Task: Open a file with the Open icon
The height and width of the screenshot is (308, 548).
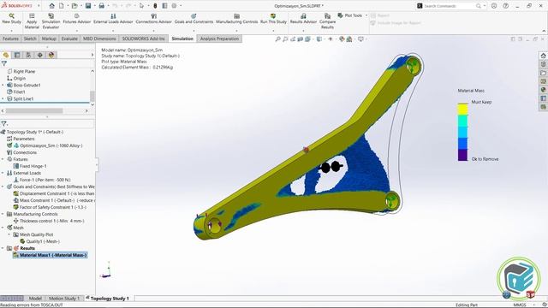Action: pyautogui.click(x=74, y=6)
